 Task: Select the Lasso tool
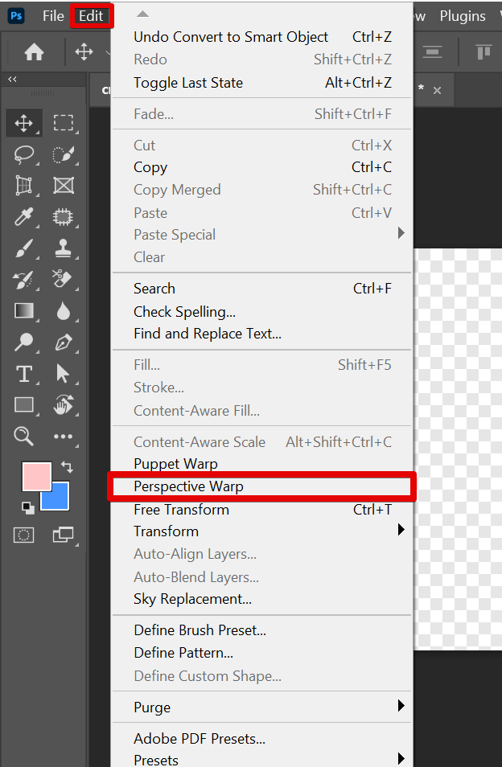(x=24, y=154)
